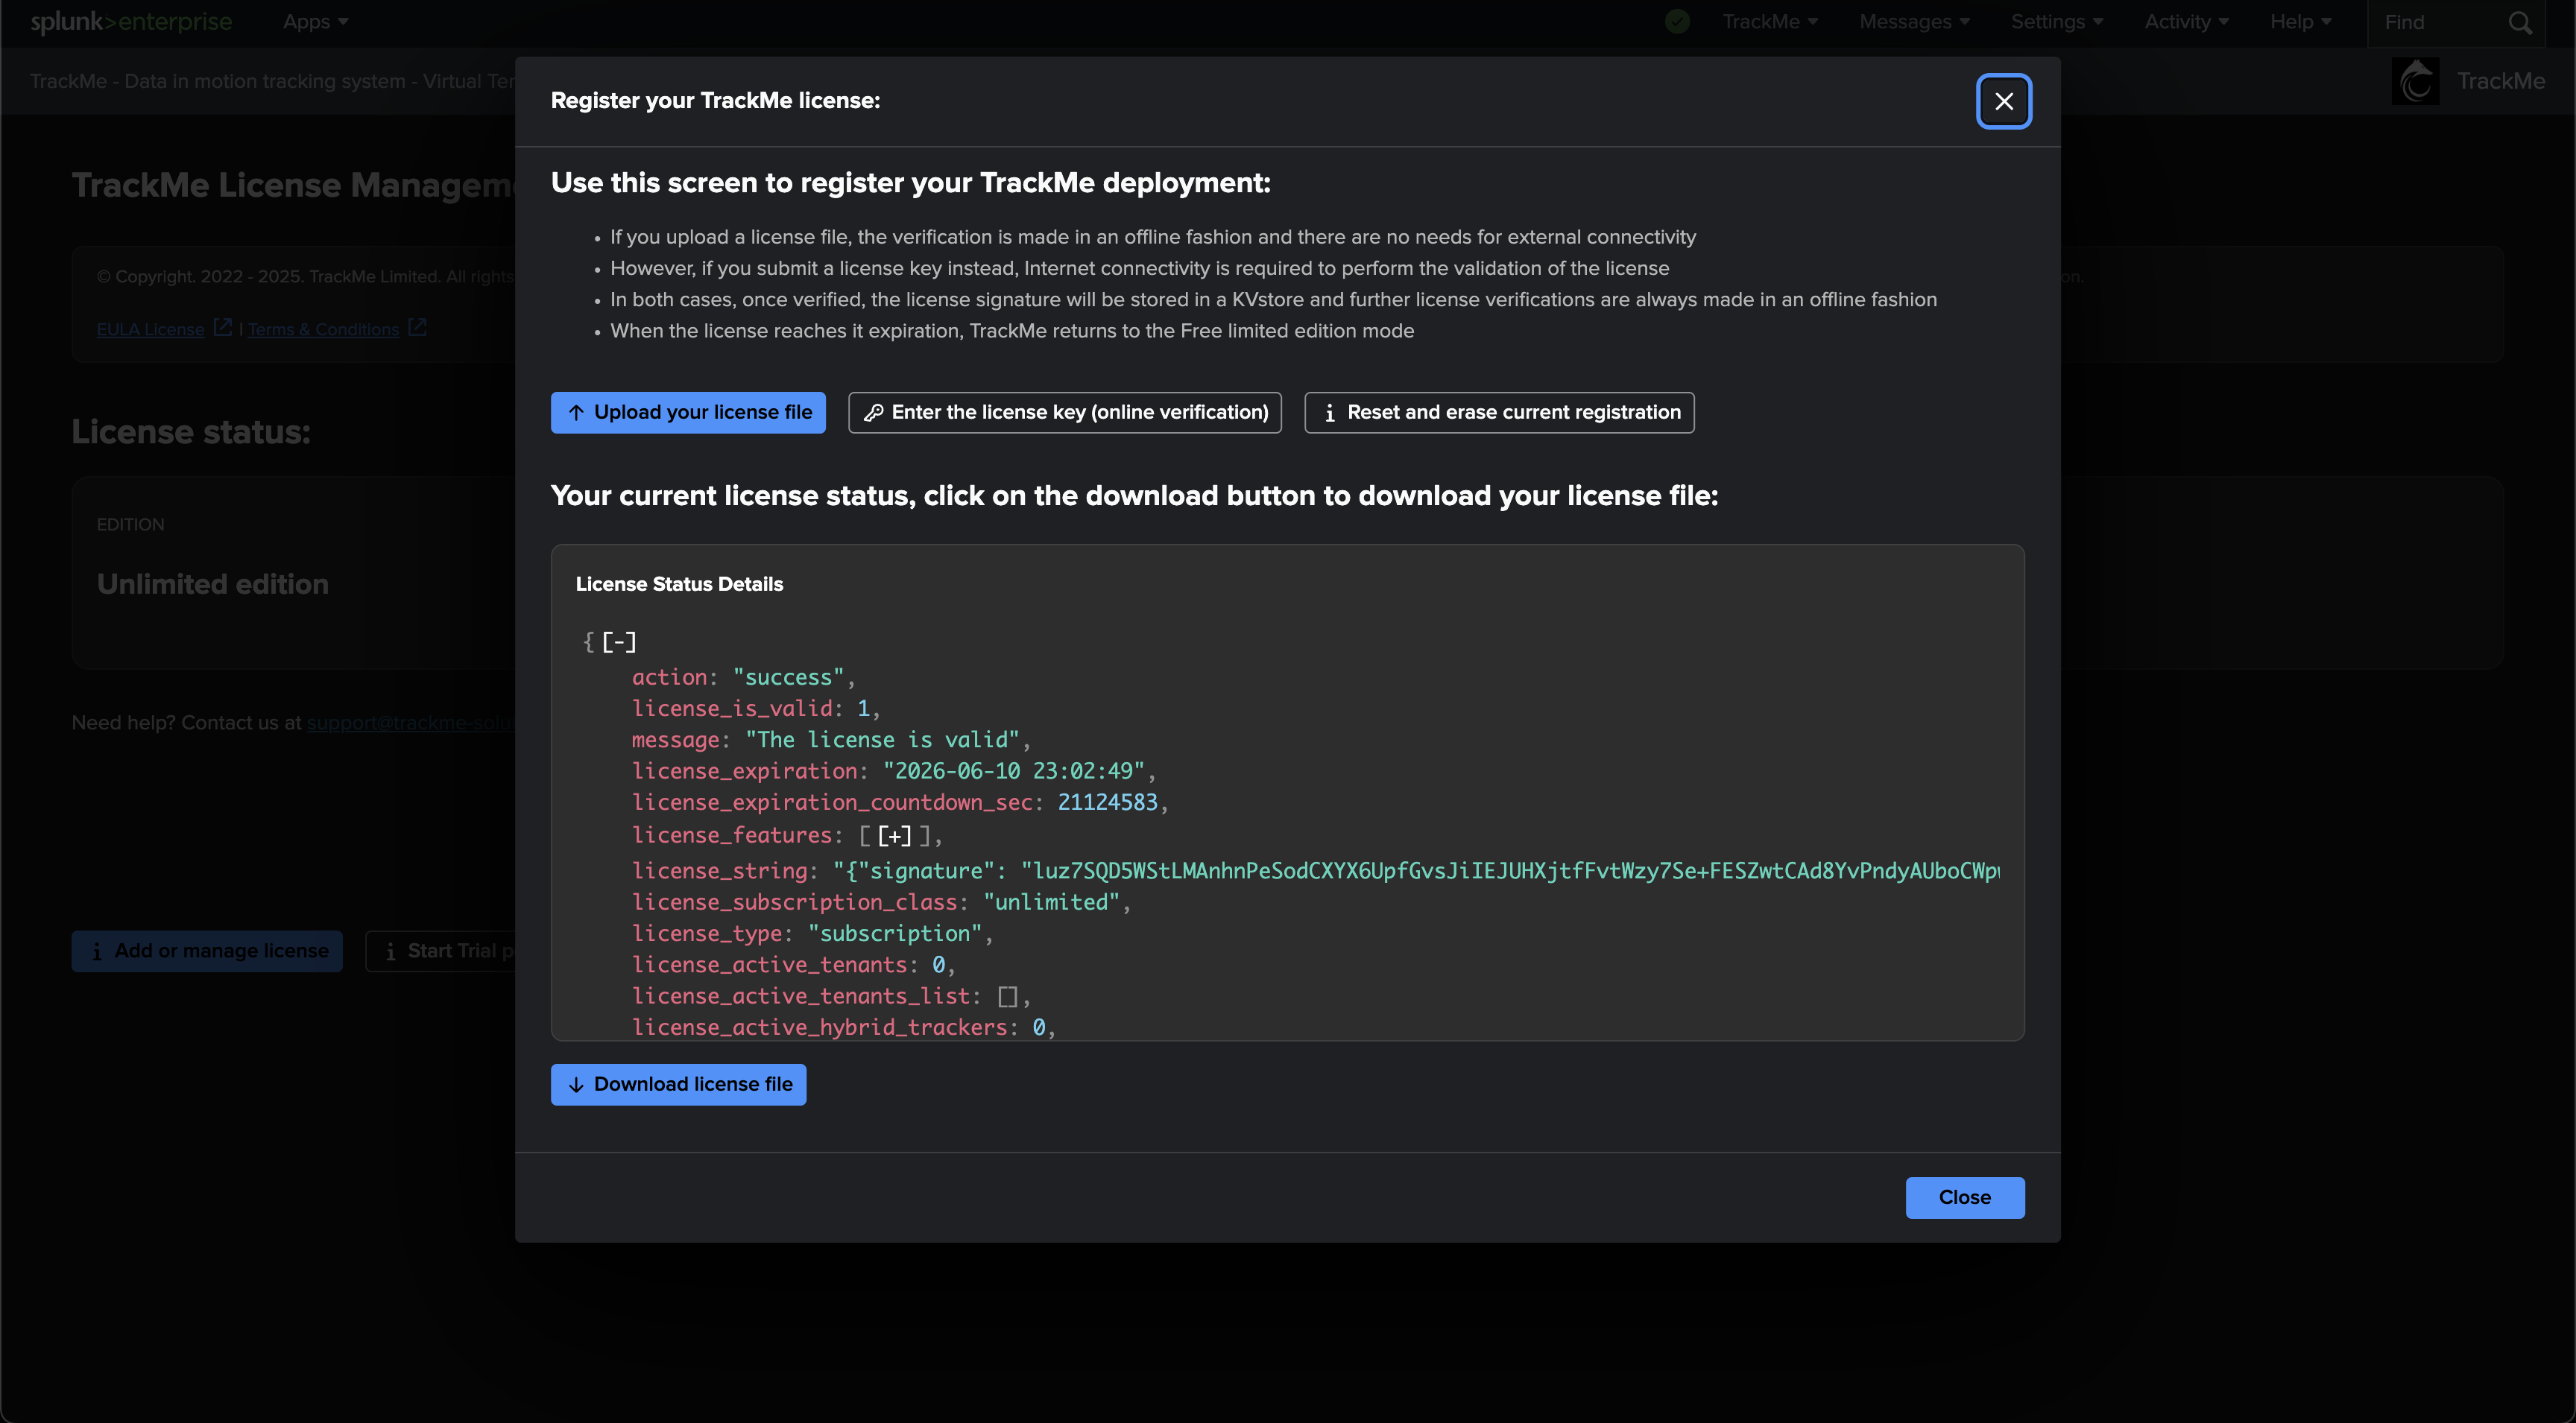The width and height of the screenshot is (2576, 1423).
Task: Click the search magnifier icon
Action: point(2520,23)
